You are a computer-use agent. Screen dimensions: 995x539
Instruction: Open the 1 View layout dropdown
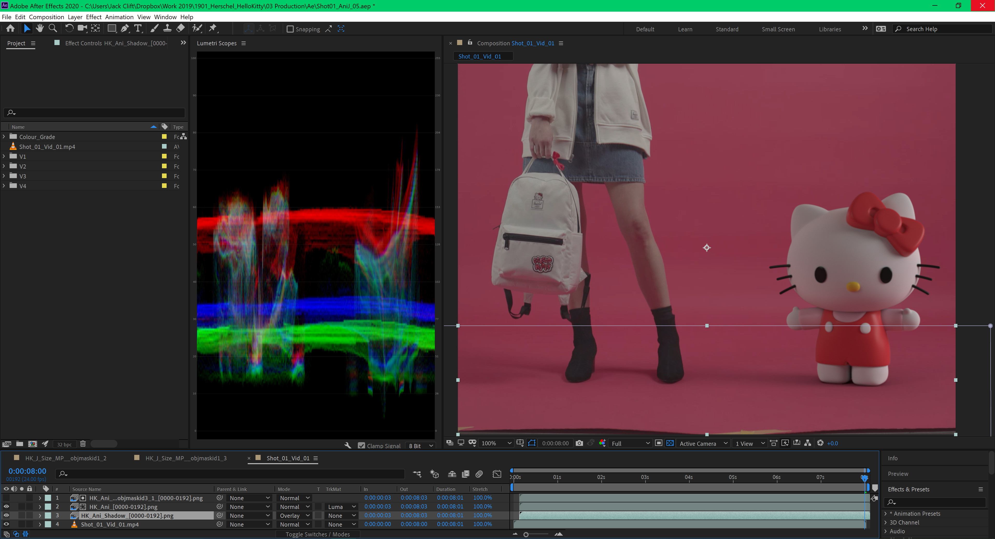(x=750, y=443)
